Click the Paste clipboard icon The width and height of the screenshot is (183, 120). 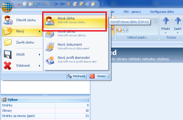[x=31, y=4]
